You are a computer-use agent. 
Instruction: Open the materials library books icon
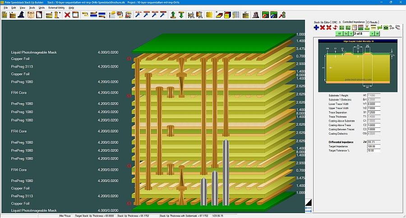coord(256,15)
